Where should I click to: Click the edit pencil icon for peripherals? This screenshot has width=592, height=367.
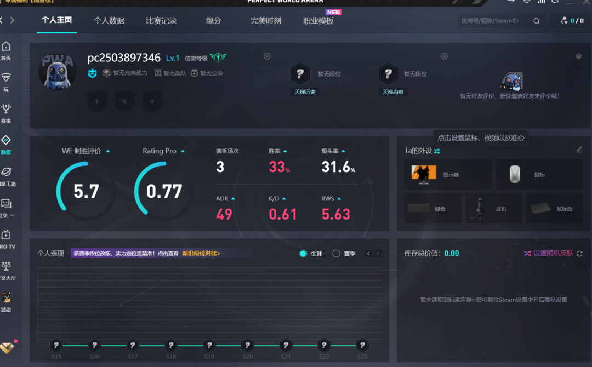coord(579,150)
